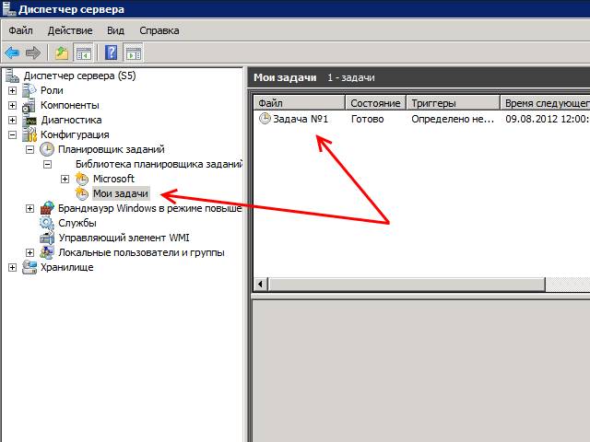This screenshot has height=442, width=590.
Task: Collapse the Конфигурация tree node
Action: (x=12, y=134)
